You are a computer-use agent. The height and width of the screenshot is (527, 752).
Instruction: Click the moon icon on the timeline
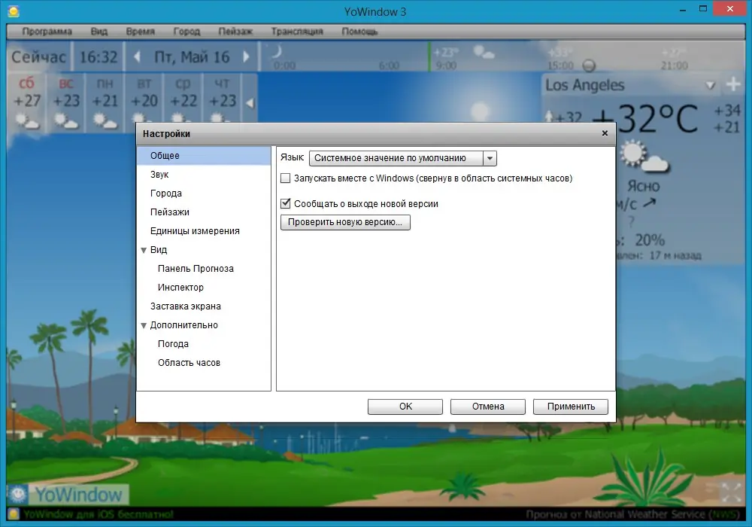click(277, 51)
